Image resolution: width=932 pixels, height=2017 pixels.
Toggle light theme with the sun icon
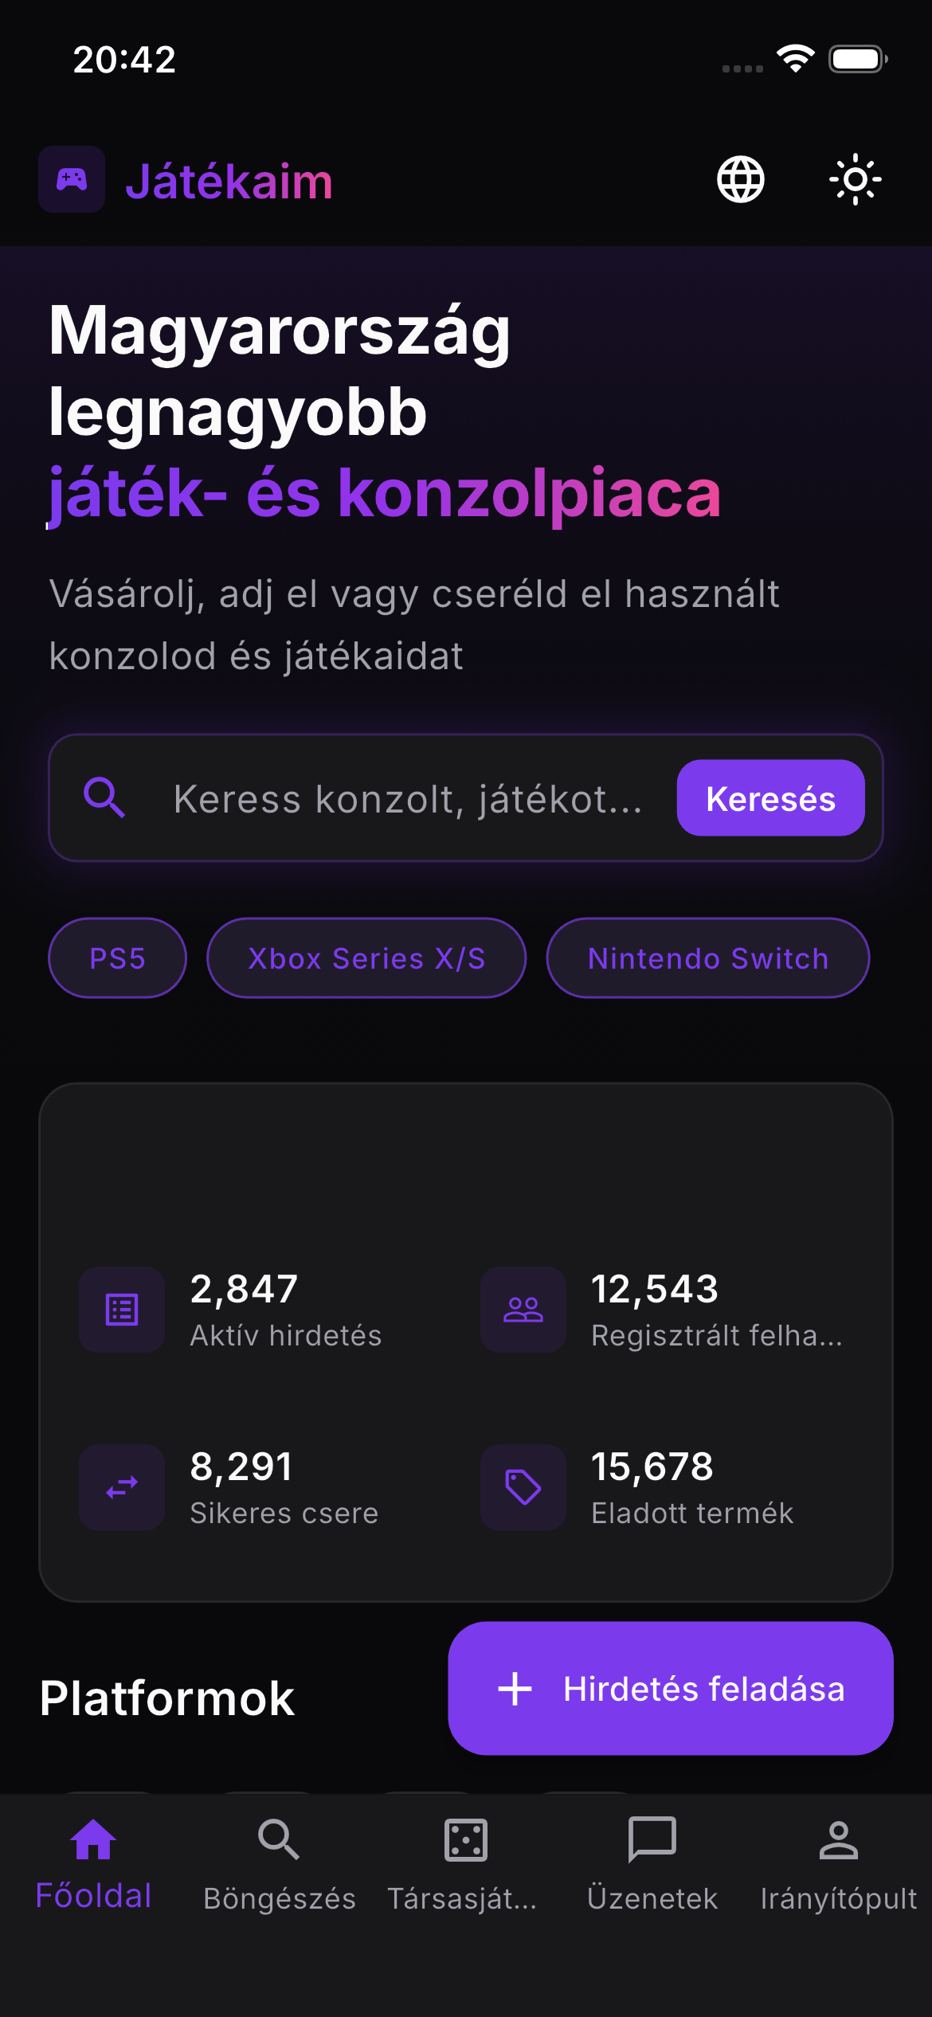pyautogui.click(x=855, y=179)
